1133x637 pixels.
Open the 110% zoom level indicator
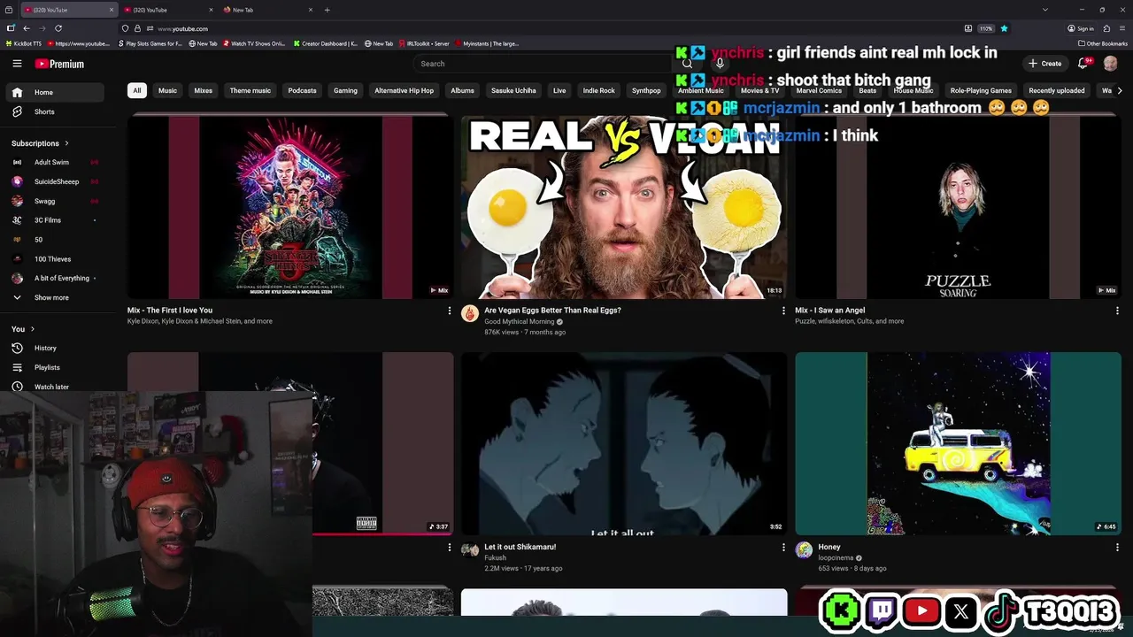click(985, 28)
